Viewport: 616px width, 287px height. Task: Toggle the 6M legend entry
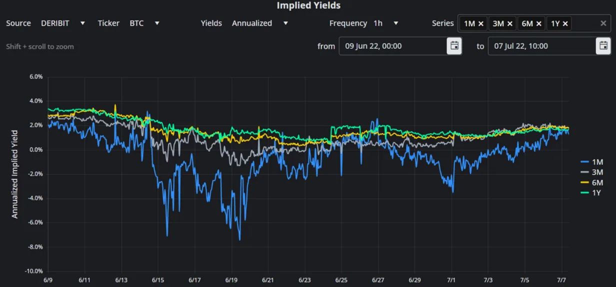click(591, 183)
